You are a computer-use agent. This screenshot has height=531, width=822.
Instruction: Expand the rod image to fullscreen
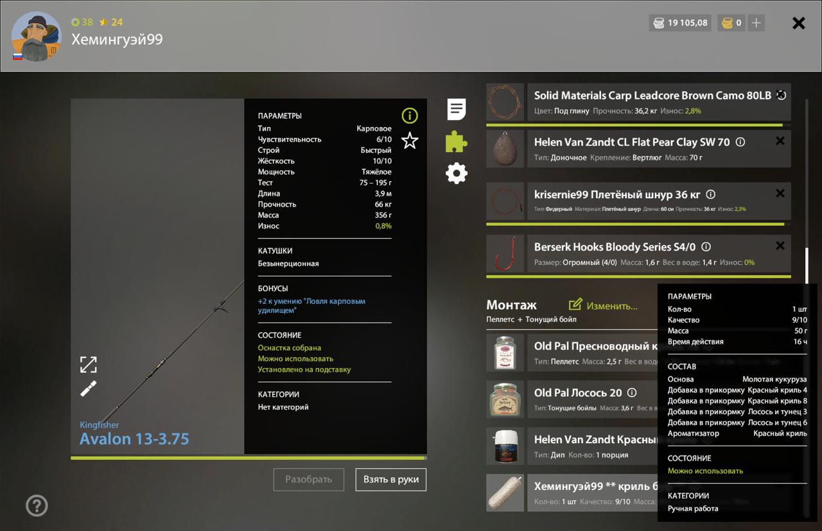(x=89, y=364)
